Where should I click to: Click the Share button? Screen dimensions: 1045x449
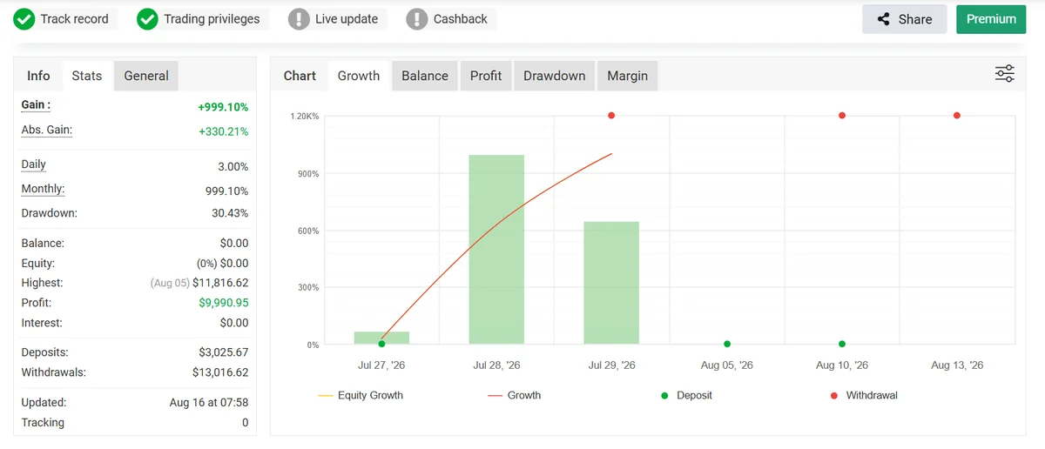904,19
